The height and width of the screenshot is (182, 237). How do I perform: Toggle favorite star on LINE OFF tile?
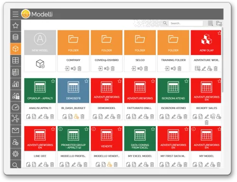[x=53, y=129]
